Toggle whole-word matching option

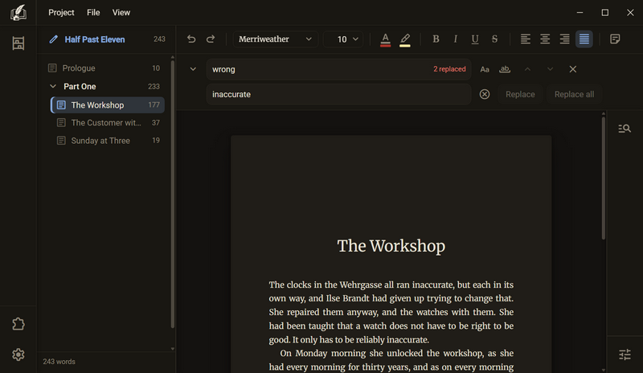[x=505, y=69]
